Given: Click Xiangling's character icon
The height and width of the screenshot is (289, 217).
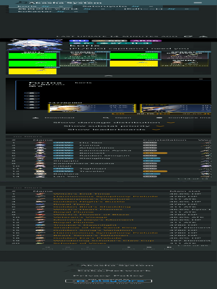Looking at the screenshot, I should tap(40, 158).
